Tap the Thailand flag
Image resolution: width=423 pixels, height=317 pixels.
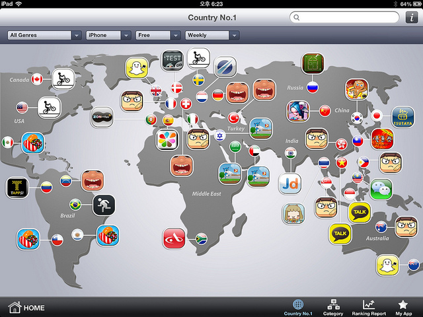coord(324,163)
